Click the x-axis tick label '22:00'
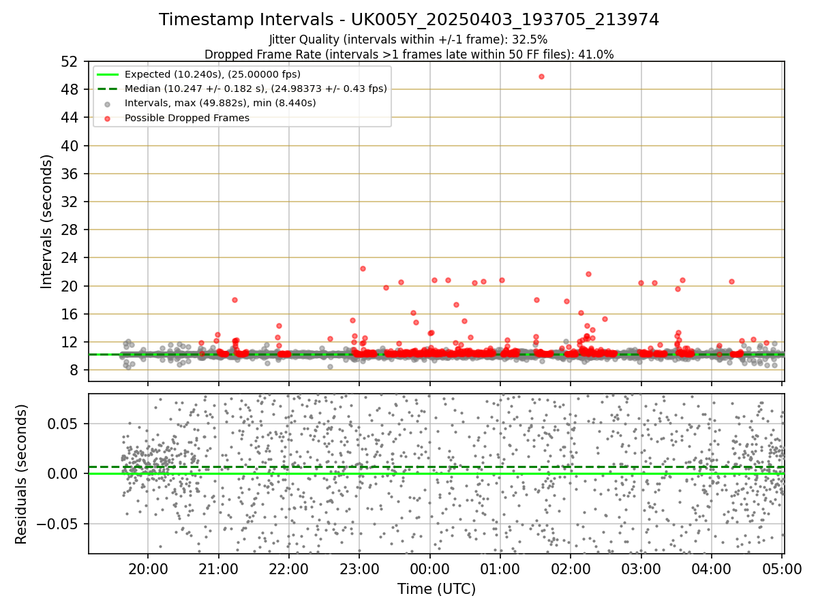The height and width of the screenshot is (613, 818). (x=289, y=569)
